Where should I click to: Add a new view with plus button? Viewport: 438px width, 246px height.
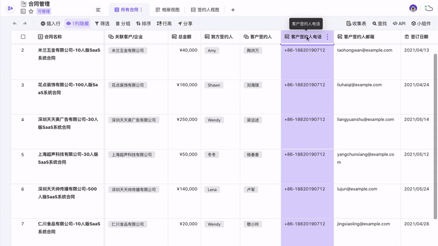pyautogui.click(x=233, y=10)
